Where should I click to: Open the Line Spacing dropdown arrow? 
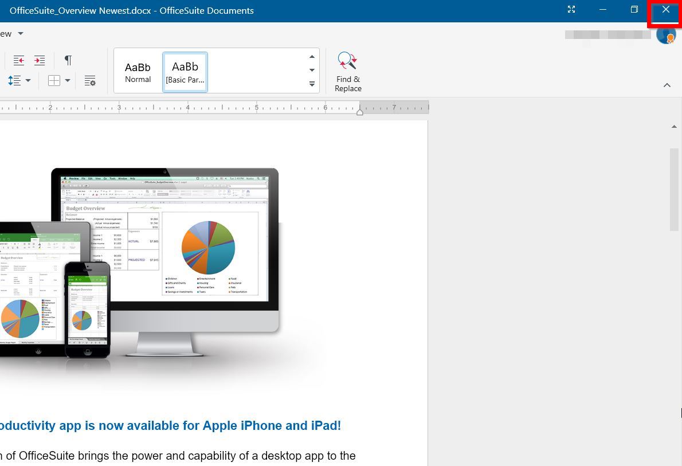[28, 80]
